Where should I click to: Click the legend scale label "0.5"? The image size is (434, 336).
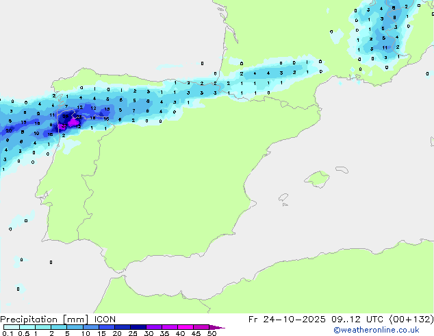24,333
